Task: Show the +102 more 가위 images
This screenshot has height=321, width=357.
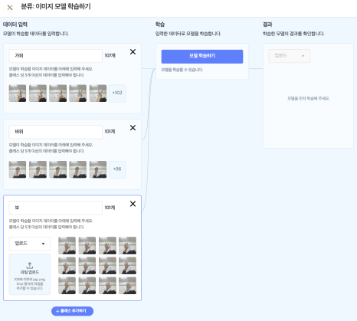Action: (117, 93)
